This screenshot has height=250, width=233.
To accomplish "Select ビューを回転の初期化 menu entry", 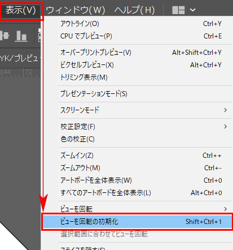I will point(137,222).
